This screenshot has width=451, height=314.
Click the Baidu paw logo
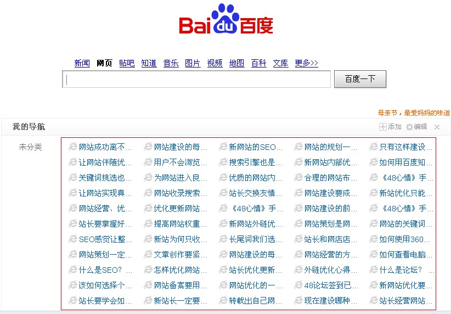225,19
